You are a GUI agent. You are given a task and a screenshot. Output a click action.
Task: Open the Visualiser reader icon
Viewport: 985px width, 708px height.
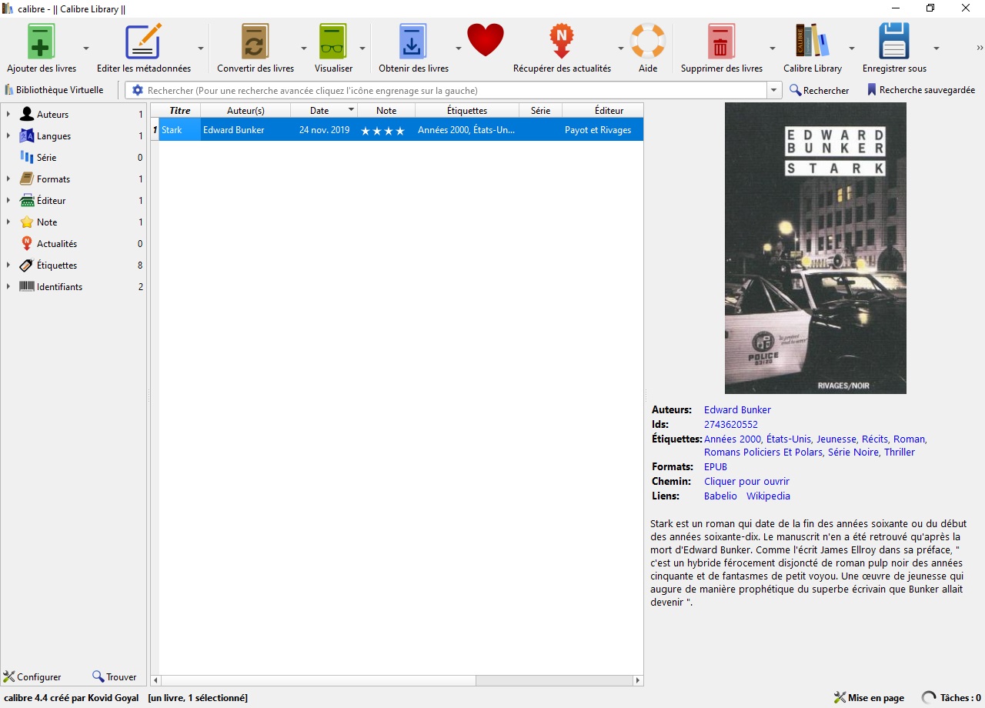(333, 41)
